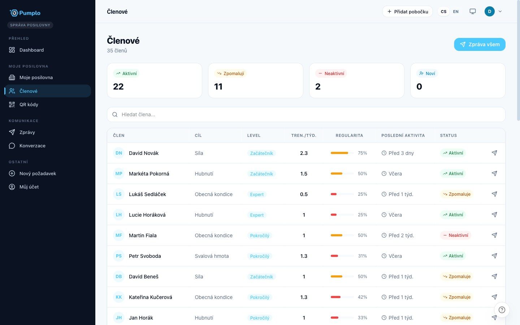This screenshot has height=325, width=520.
Task: Click the Tren./Týd. column header
Action: [304, 135]
